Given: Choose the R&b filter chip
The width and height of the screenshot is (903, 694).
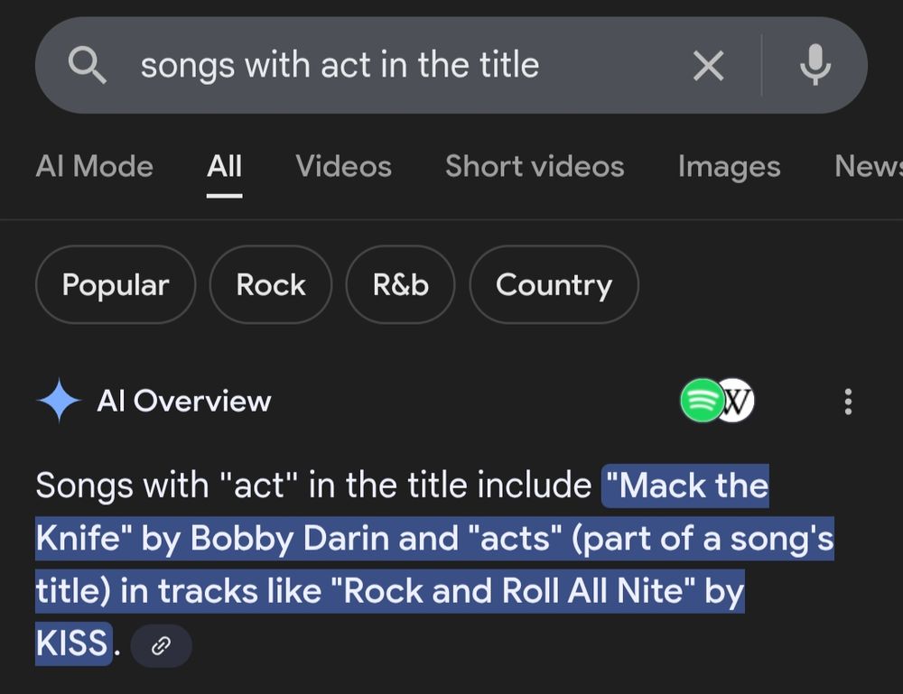Looking at the screenshot, I should pos(400,285).
